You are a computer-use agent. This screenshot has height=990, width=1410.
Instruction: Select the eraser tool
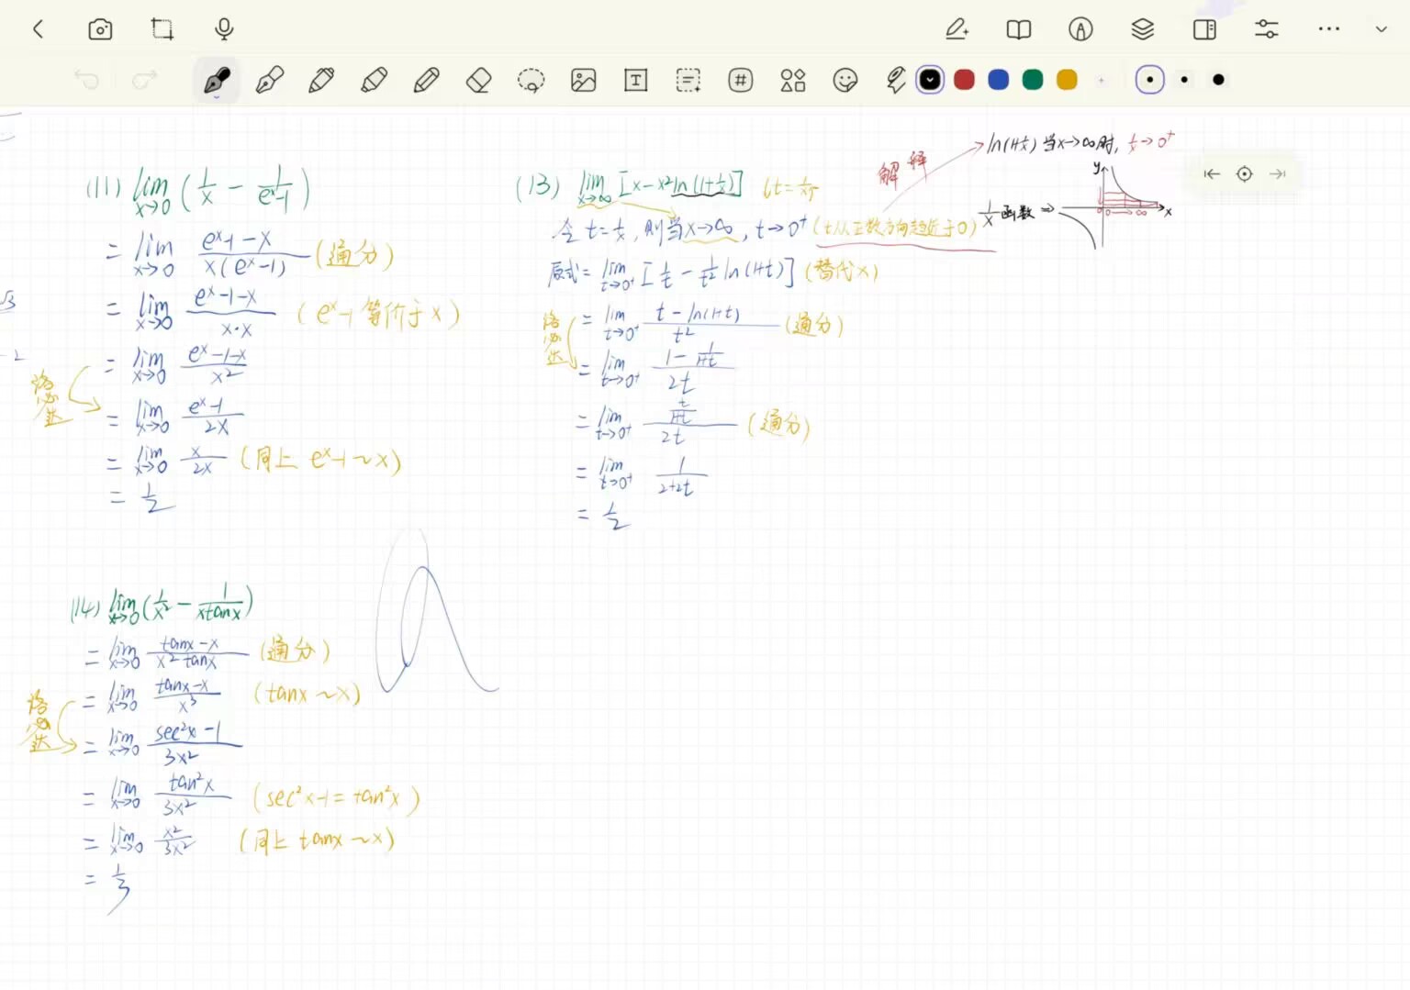point(478,81)
